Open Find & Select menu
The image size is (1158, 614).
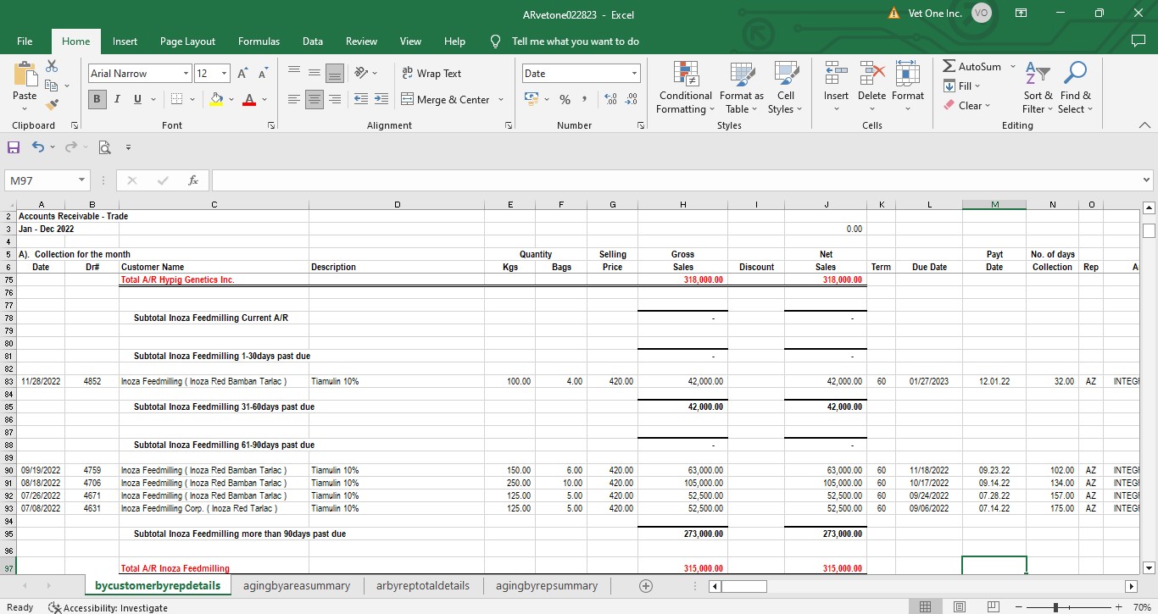tap(1076, 88)
